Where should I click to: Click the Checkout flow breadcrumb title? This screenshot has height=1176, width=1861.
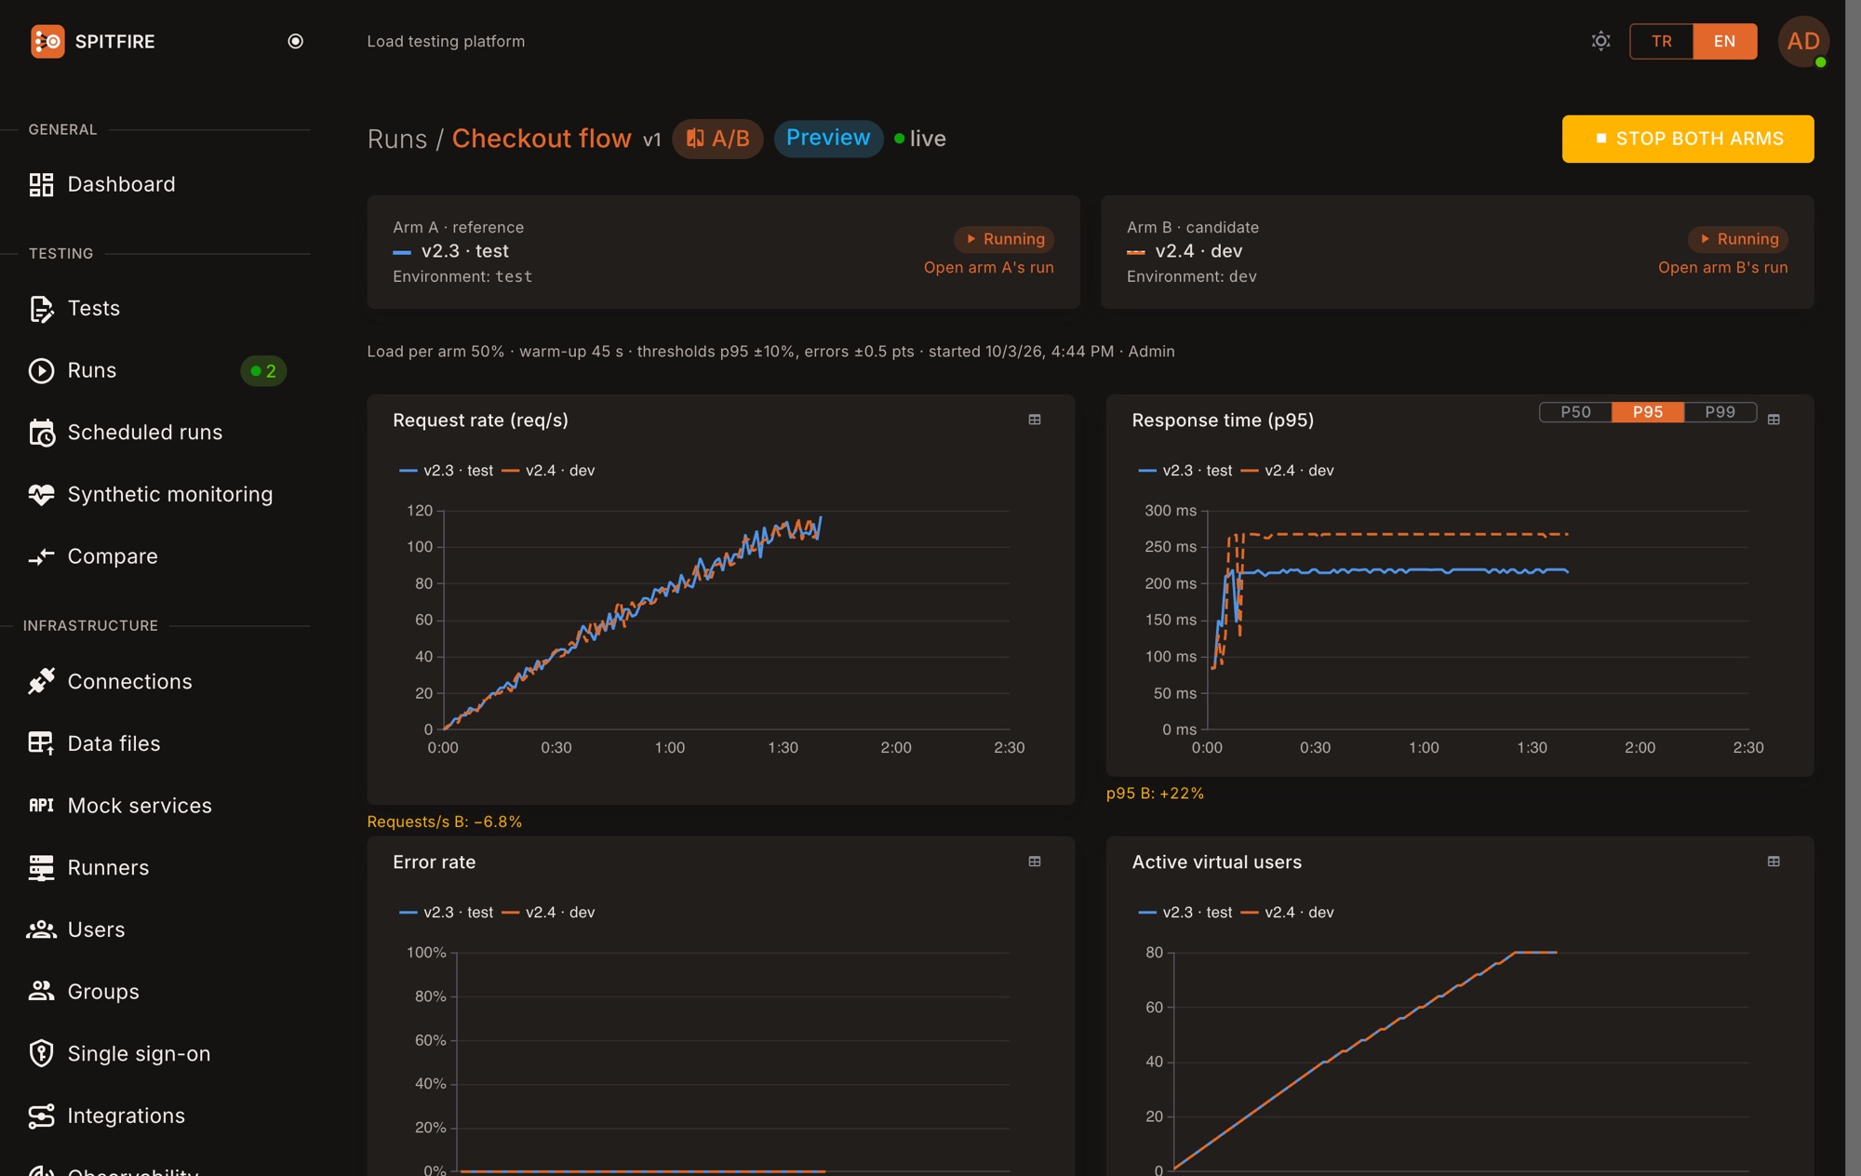tap(542, 139)
